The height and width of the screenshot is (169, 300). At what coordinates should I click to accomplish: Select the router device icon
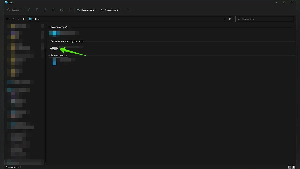coord(54,48)
